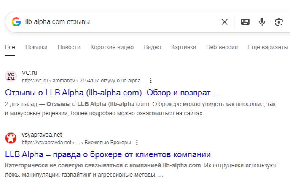Switch to the Веб-версия tab
The width and height of the screenshot is (290, 188).
pyautogui.click(x=222, y=47)
